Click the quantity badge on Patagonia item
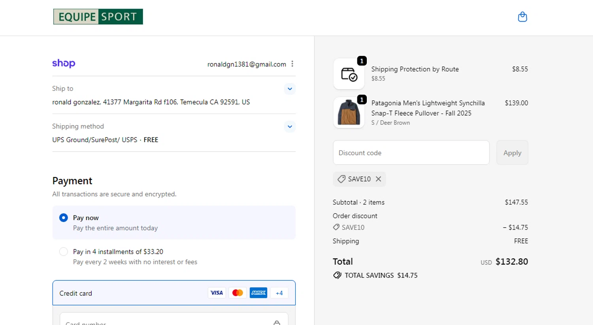593x325 pixels. (x=362, y=99)
